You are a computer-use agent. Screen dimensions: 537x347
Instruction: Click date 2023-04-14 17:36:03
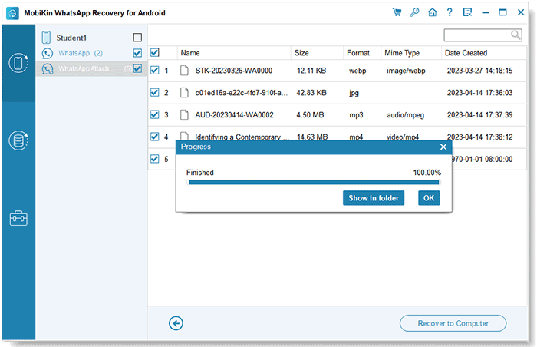coord(479,93)
